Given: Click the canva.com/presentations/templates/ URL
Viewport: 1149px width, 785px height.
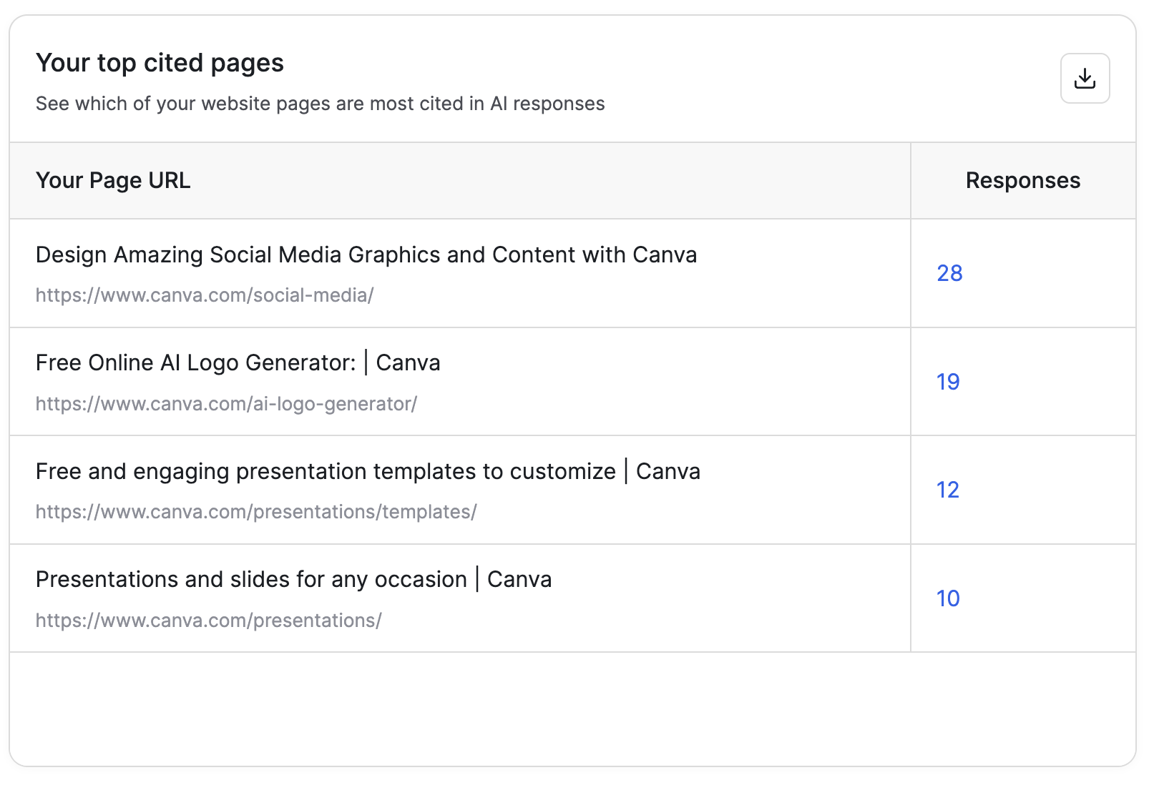Looking at the screenshot, I should coord(256,512).
